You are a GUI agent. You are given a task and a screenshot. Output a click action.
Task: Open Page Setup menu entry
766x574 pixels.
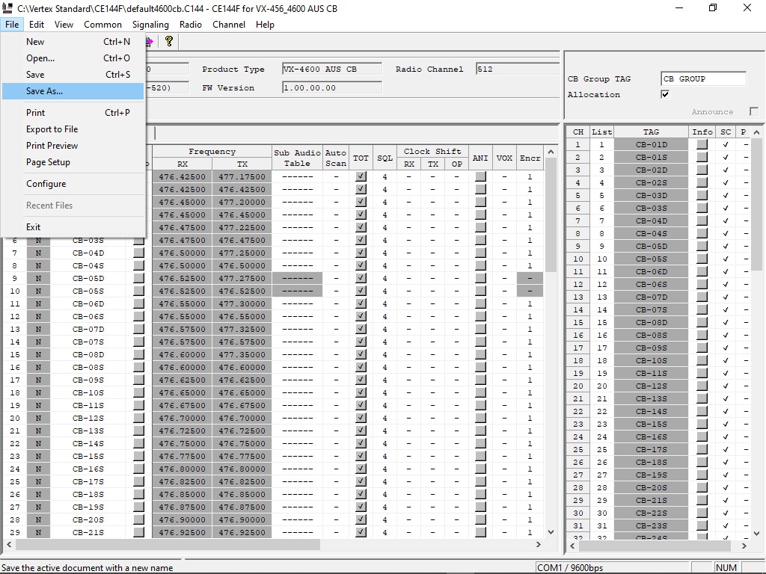click(x=73, y=162)
